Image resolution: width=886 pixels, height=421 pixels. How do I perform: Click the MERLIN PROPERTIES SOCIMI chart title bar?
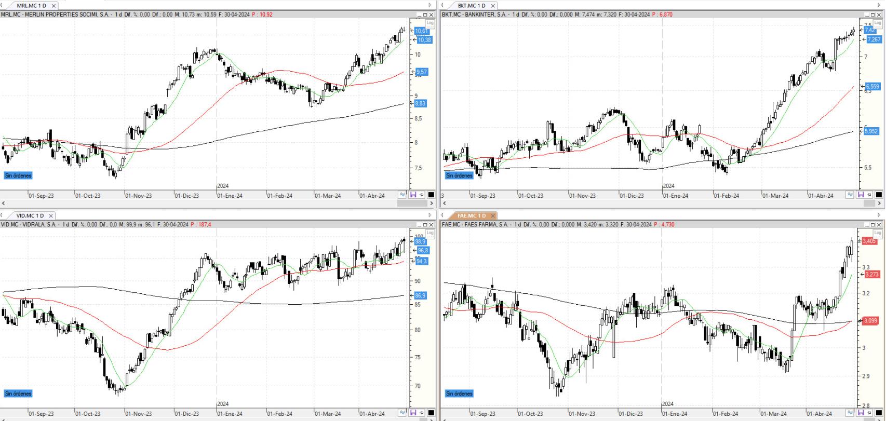[218, 15]
